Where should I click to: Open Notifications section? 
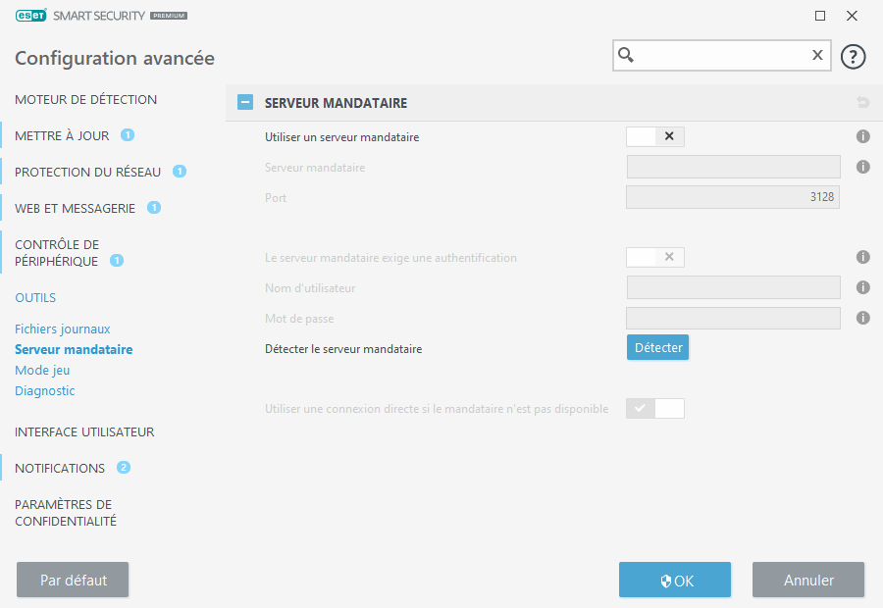coord(60,469)
